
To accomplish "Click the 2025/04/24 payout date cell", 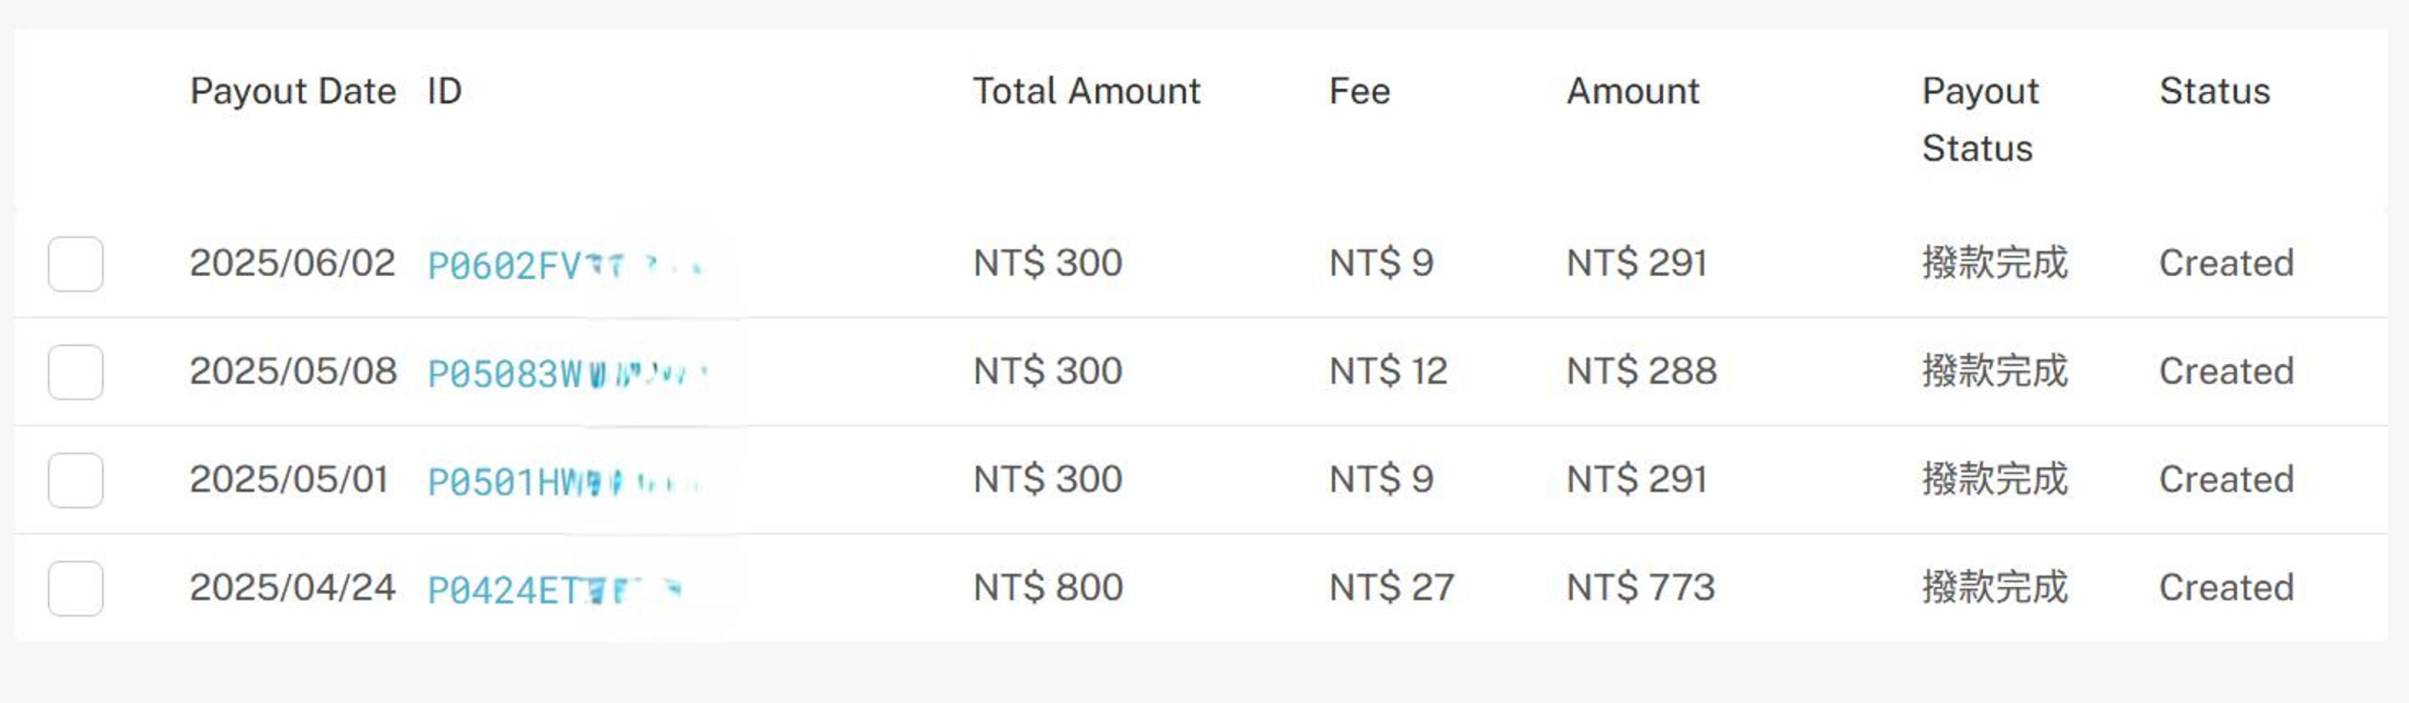I will pyautogui.click(x=292, y=587).
